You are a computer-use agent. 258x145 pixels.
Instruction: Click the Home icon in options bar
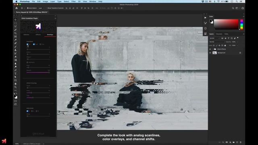pyautogui.click(x=17, y=8)
